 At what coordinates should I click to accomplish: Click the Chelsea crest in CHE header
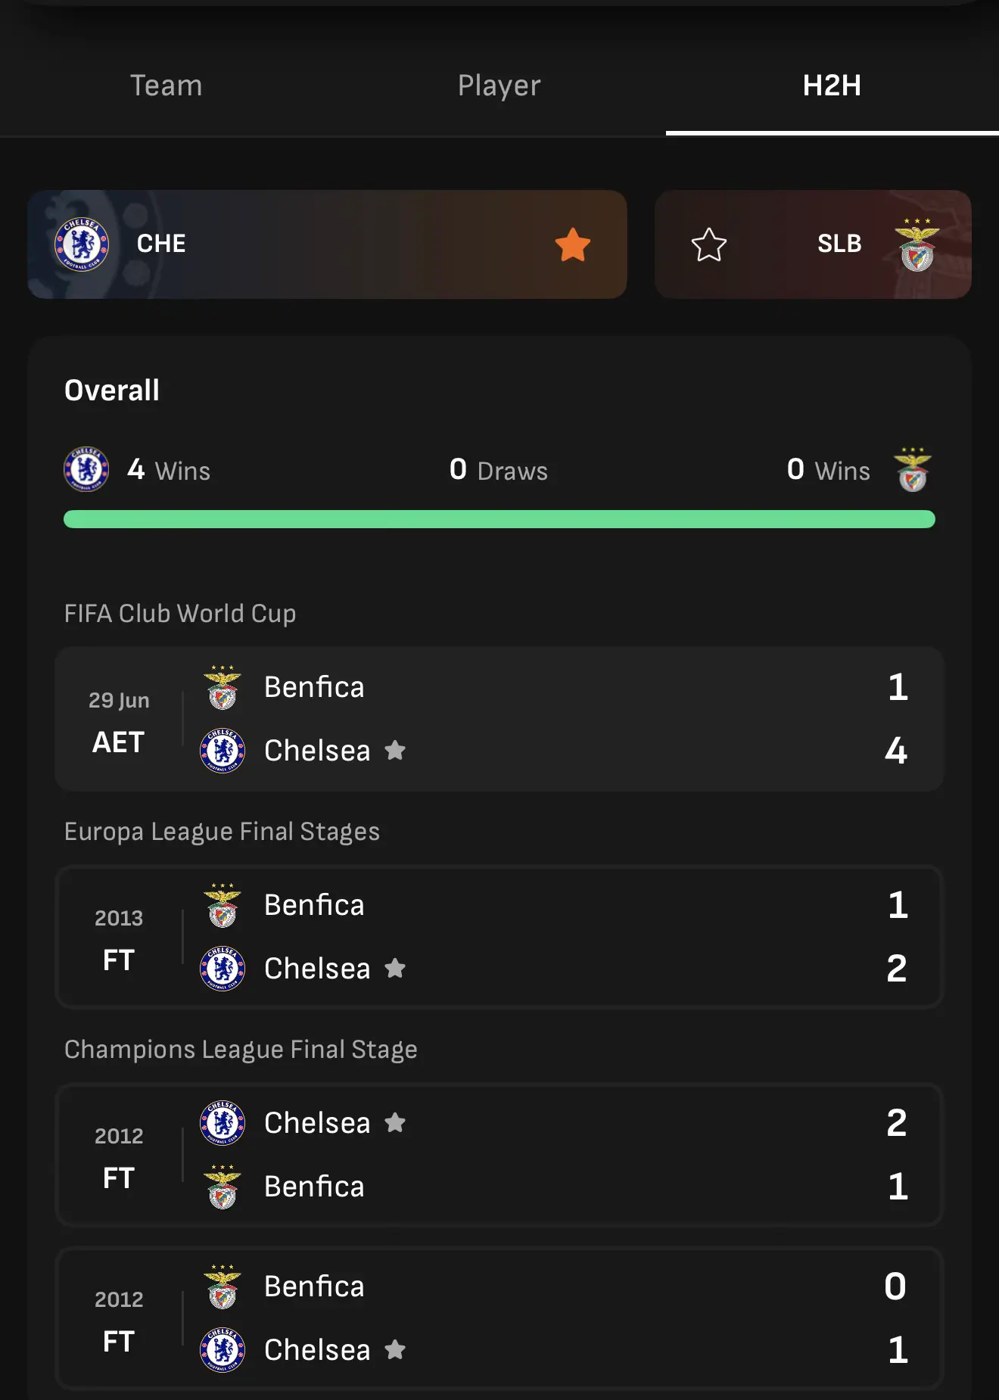[x=82, y=244]
